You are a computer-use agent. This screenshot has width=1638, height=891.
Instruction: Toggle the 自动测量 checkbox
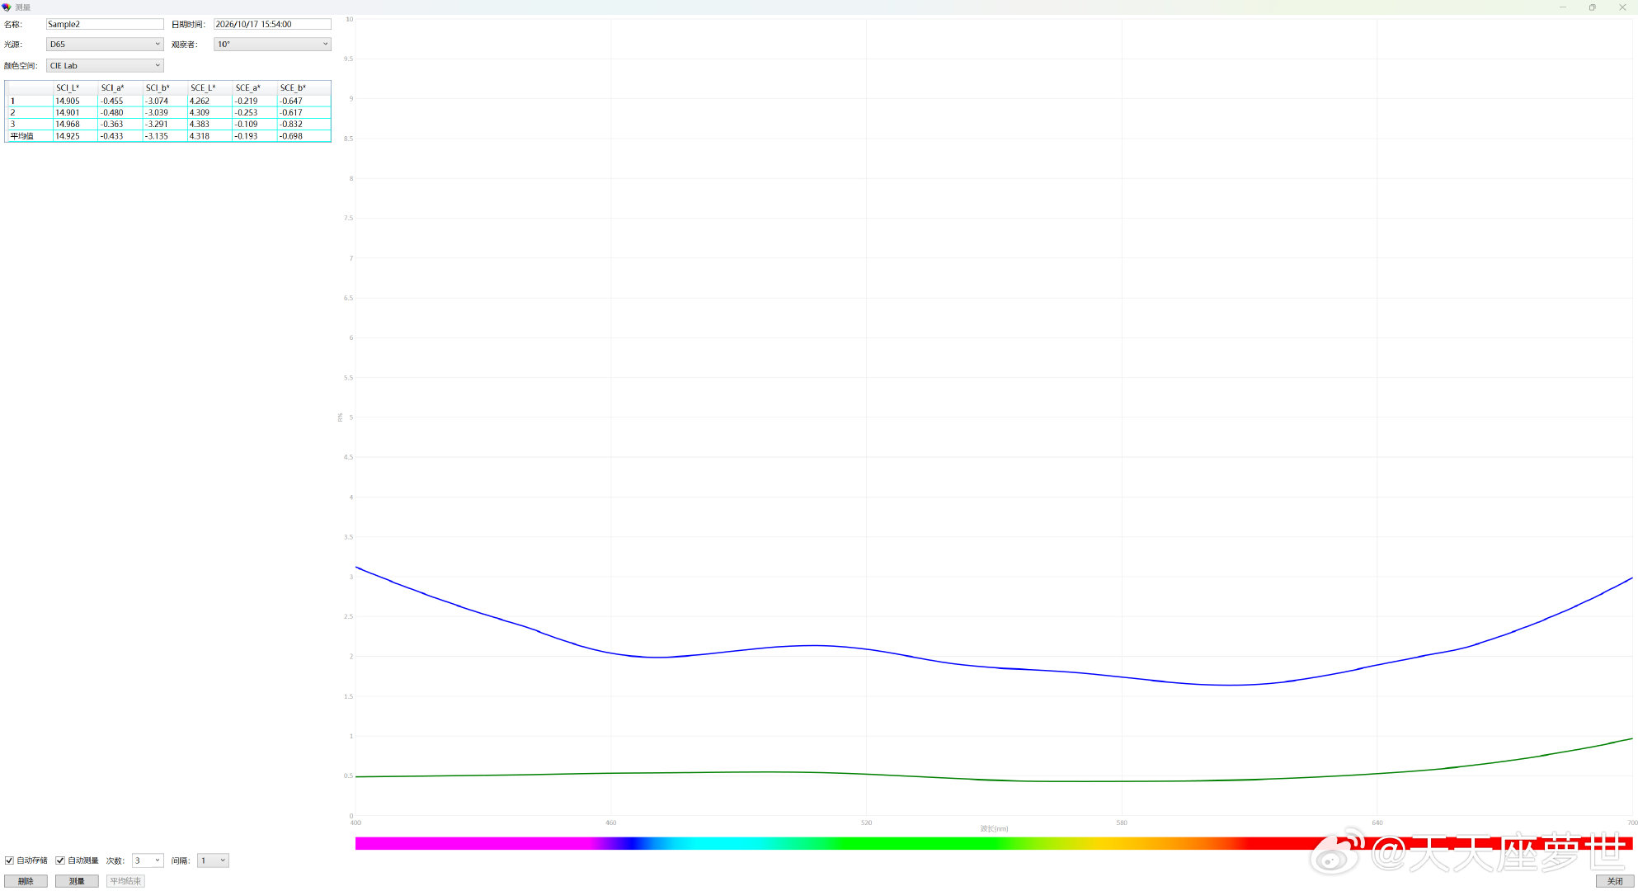[60, 860]
